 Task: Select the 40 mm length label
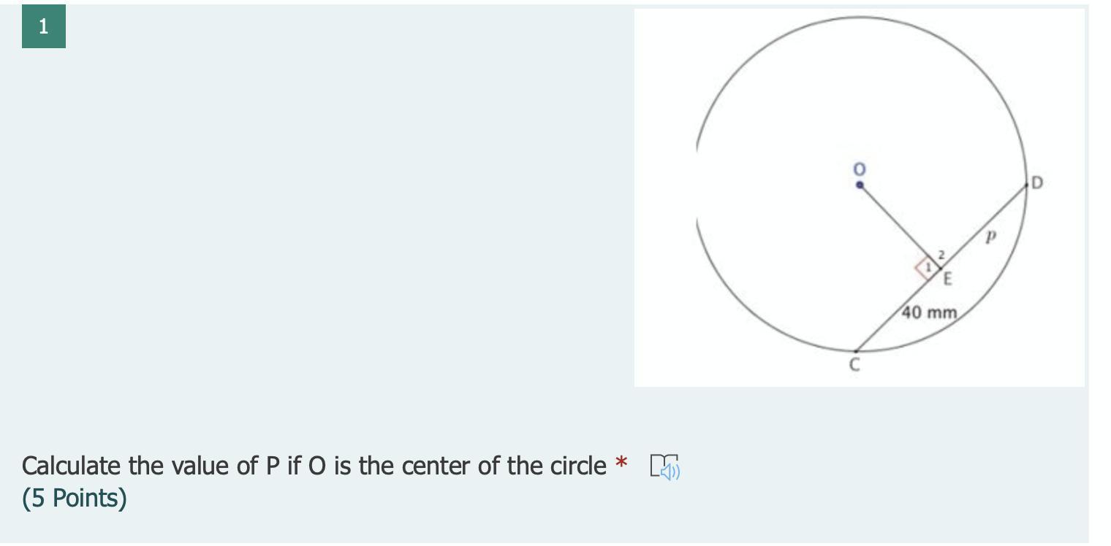point(930,313)
